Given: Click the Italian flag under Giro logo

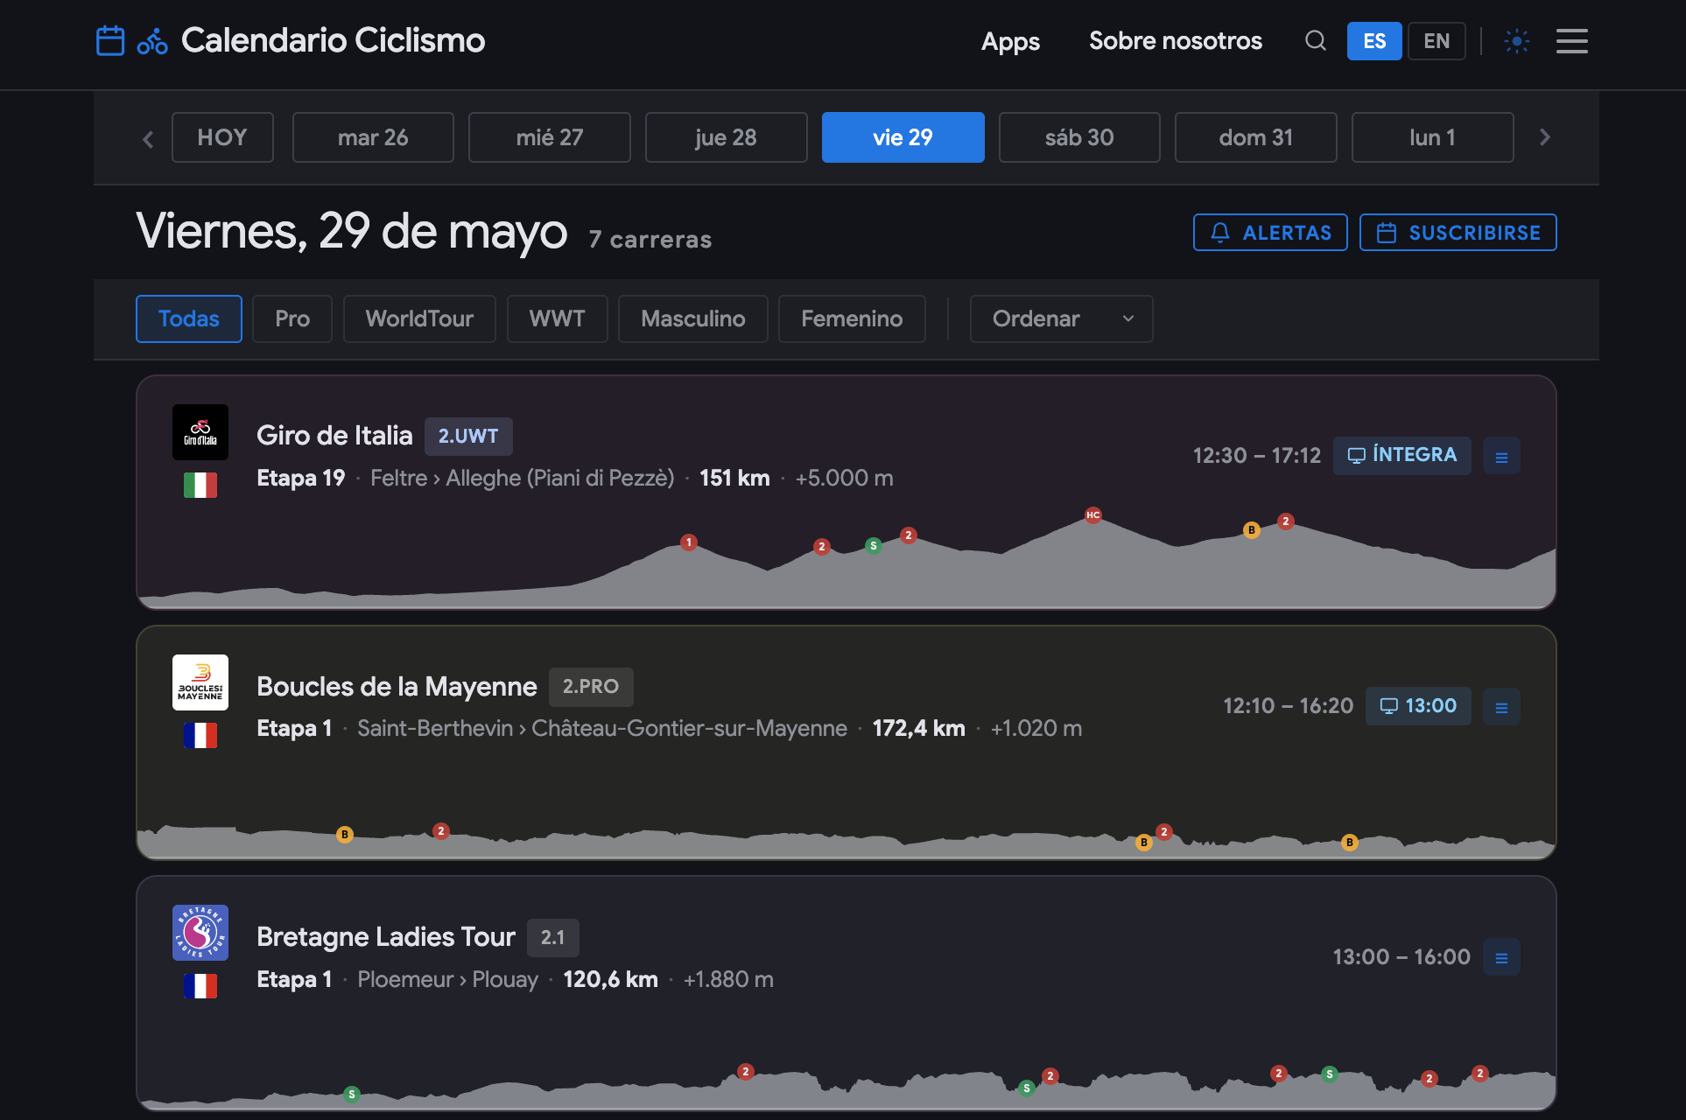Looking at the screenshot, I should 200,486.
